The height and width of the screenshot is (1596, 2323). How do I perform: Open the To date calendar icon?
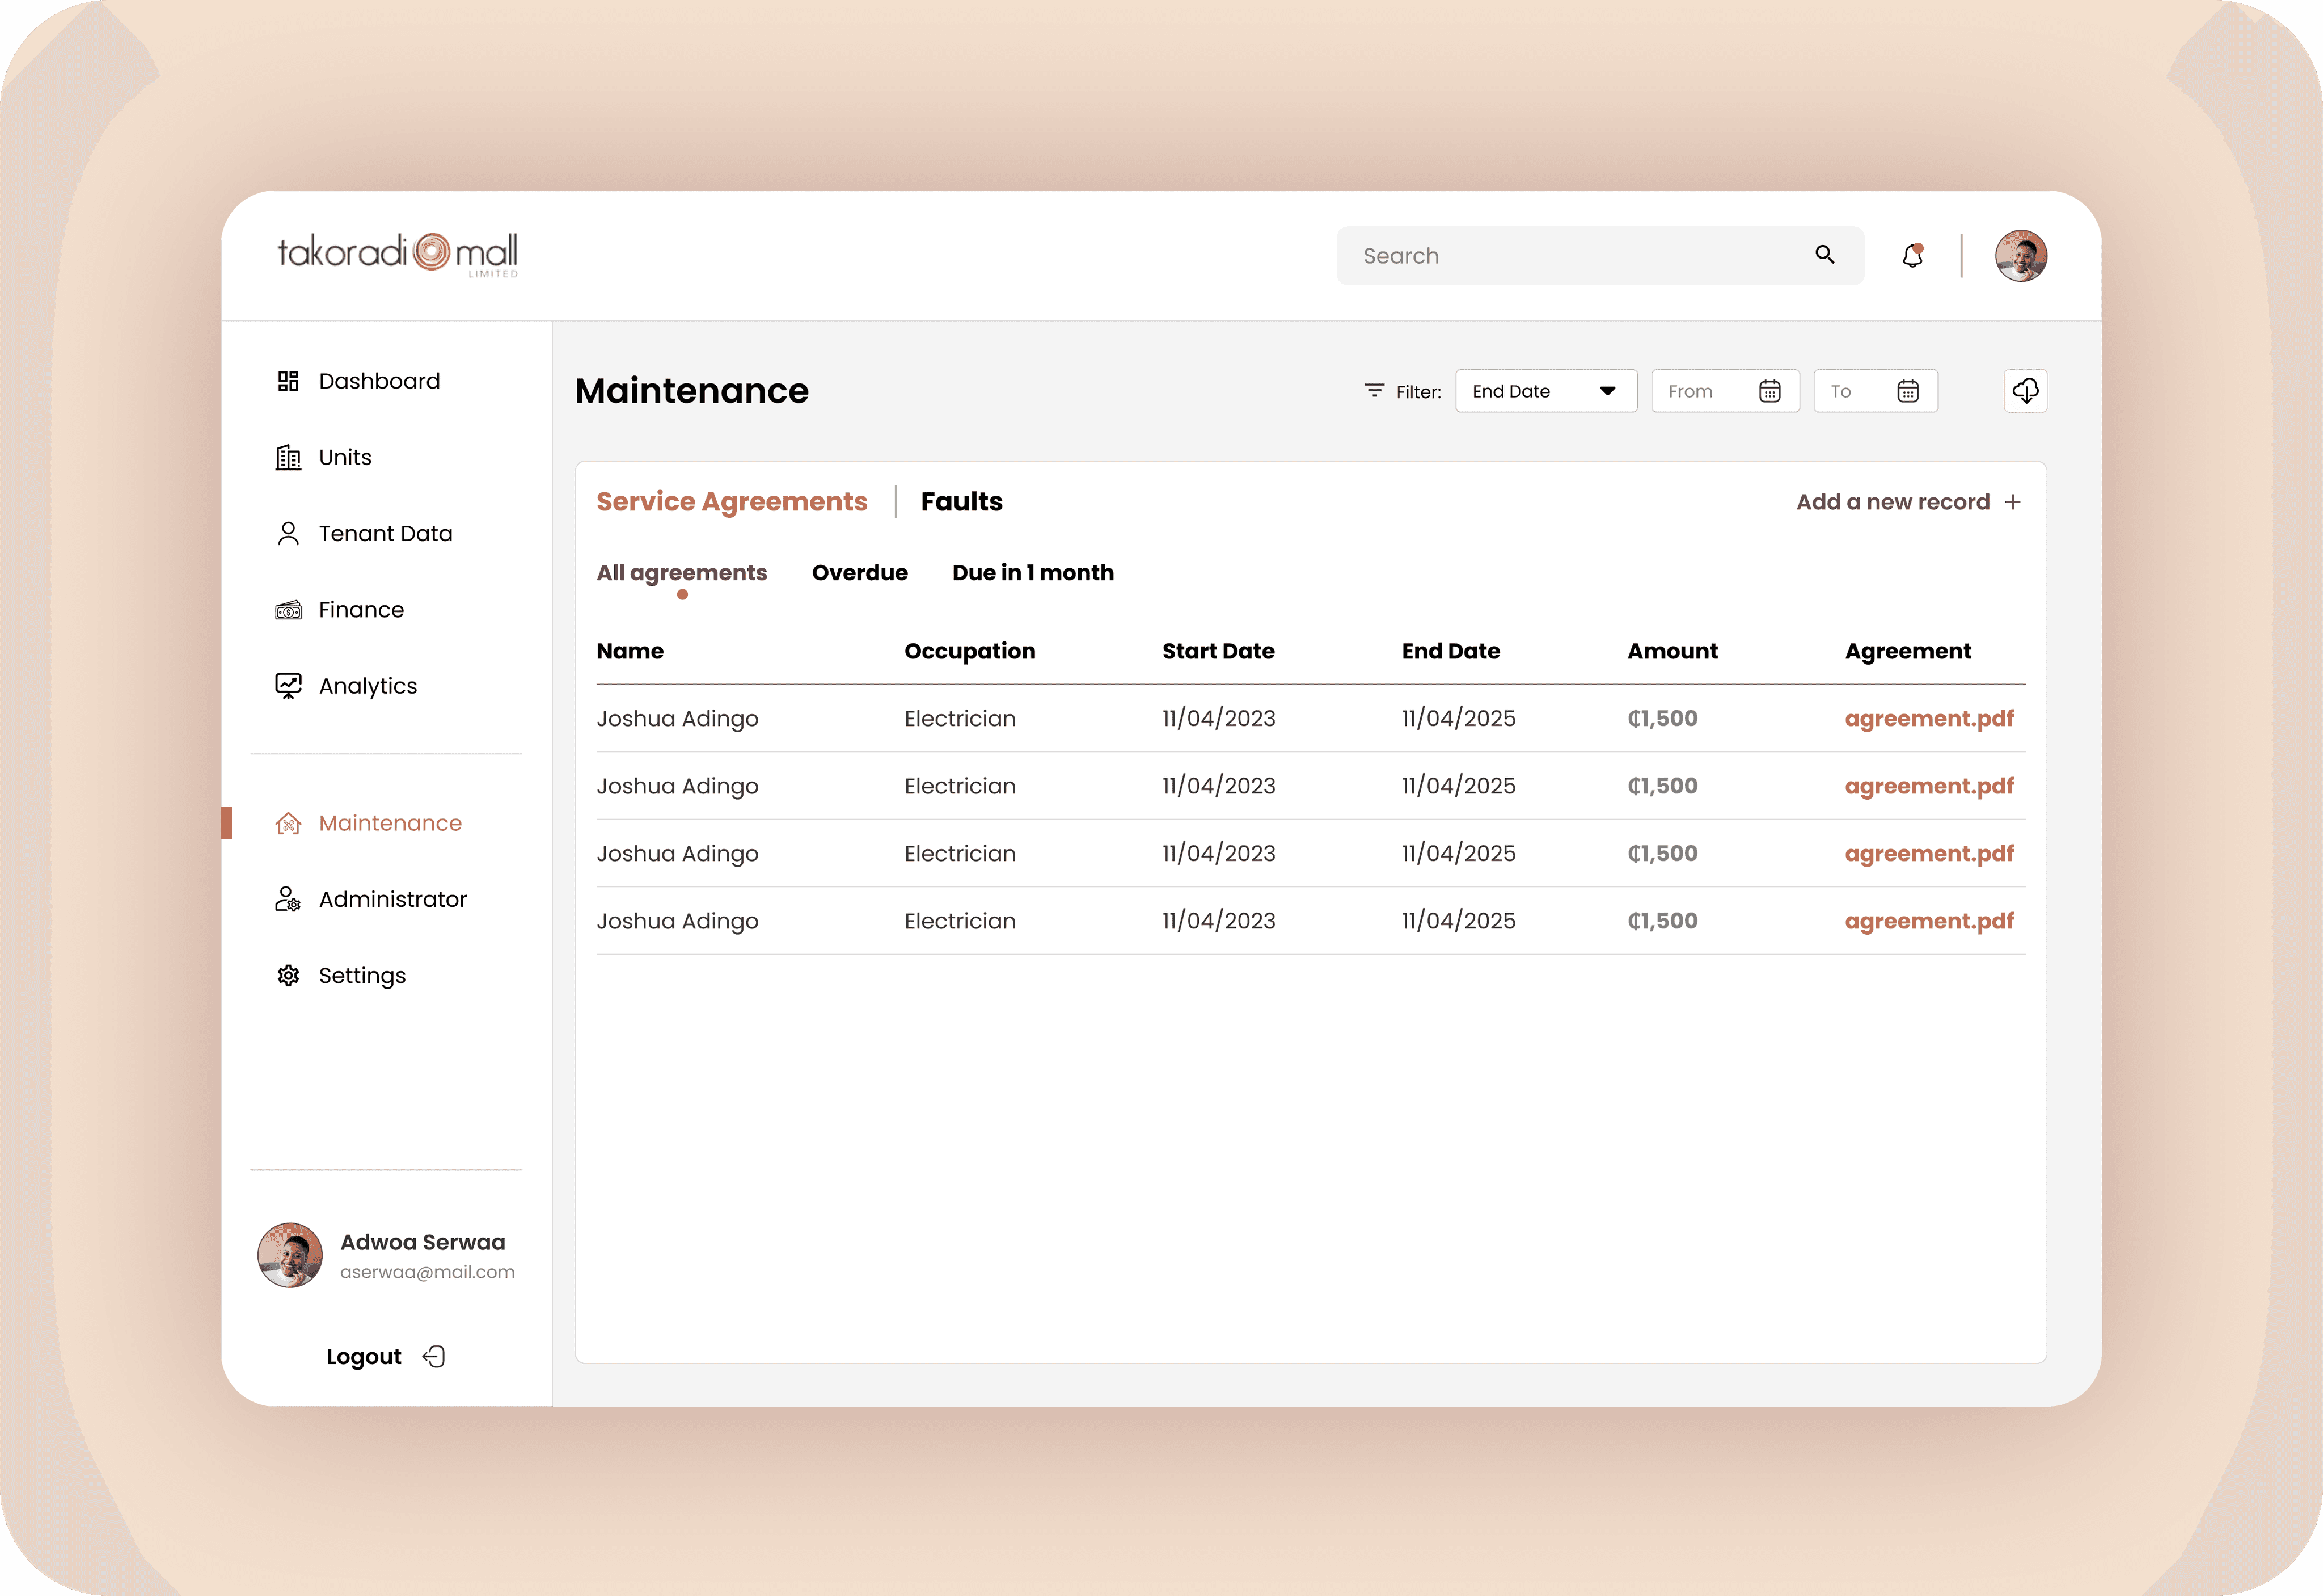[x=1908, y=392]
